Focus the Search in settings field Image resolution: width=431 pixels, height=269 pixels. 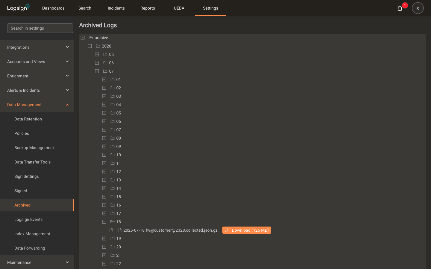40,28
